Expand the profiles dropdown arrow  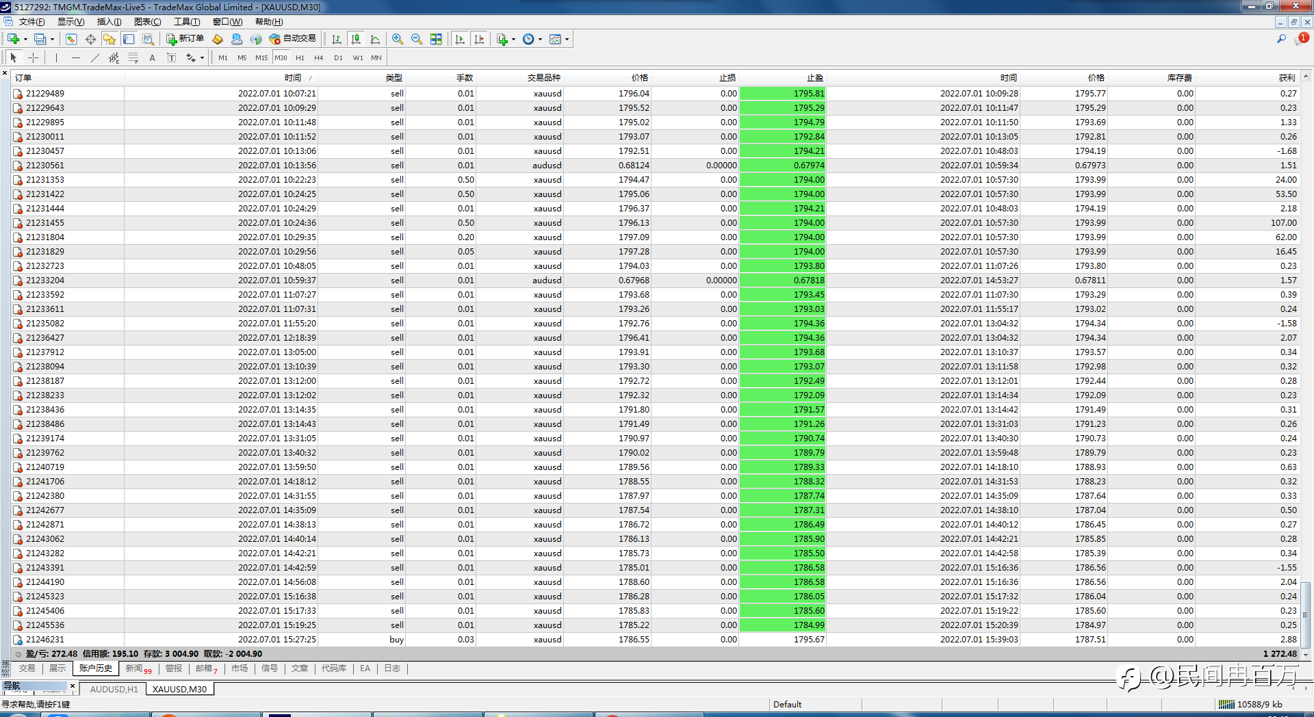pos(52,39)
